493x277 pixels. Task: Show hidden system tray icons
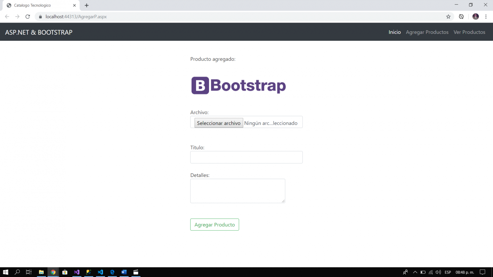[x=415, y=272]
